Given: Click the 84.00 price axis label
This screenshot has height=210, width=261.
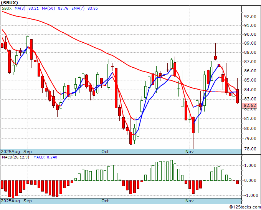Looking at the screenshot, I should pos(250,90).
